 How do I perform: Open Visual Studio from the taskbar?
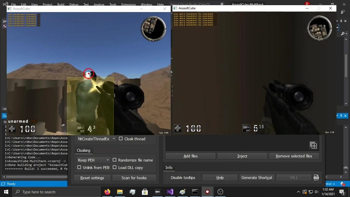point(170,192)
